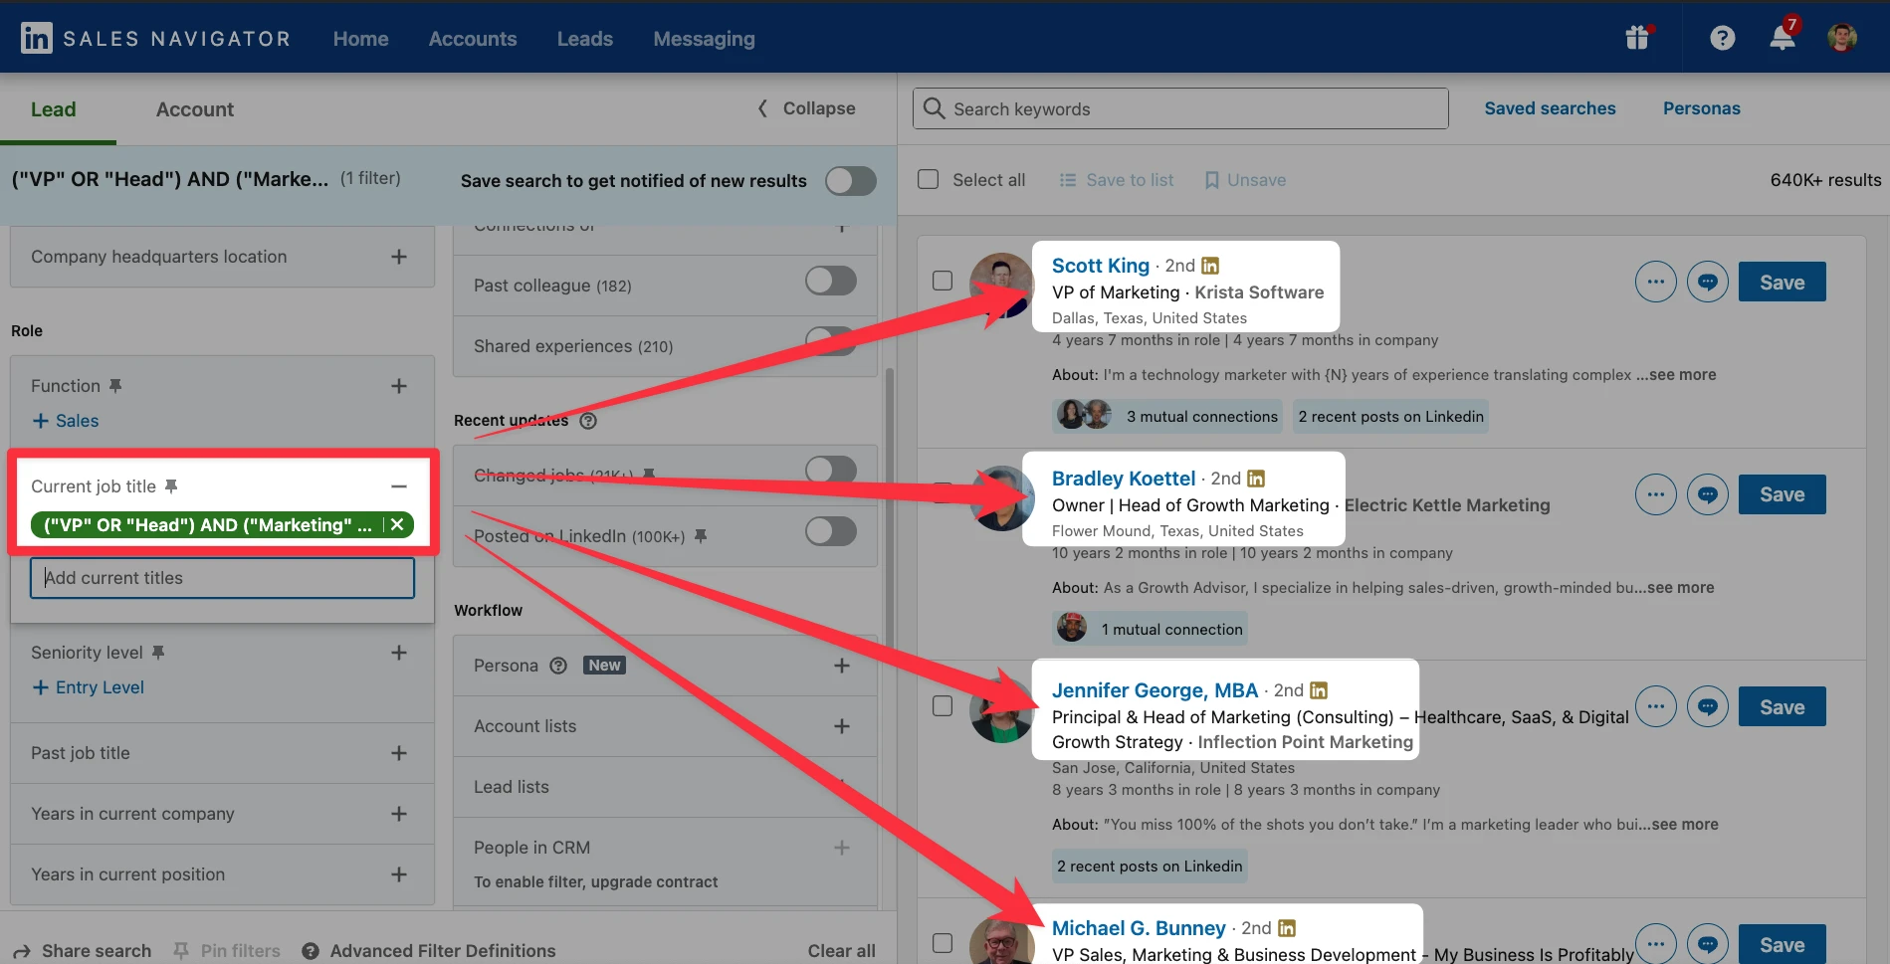1890x964 pixels.
Task: Open more options for Michael G. Bunney
Action: pyautogui.click(x=1656, y=943)
